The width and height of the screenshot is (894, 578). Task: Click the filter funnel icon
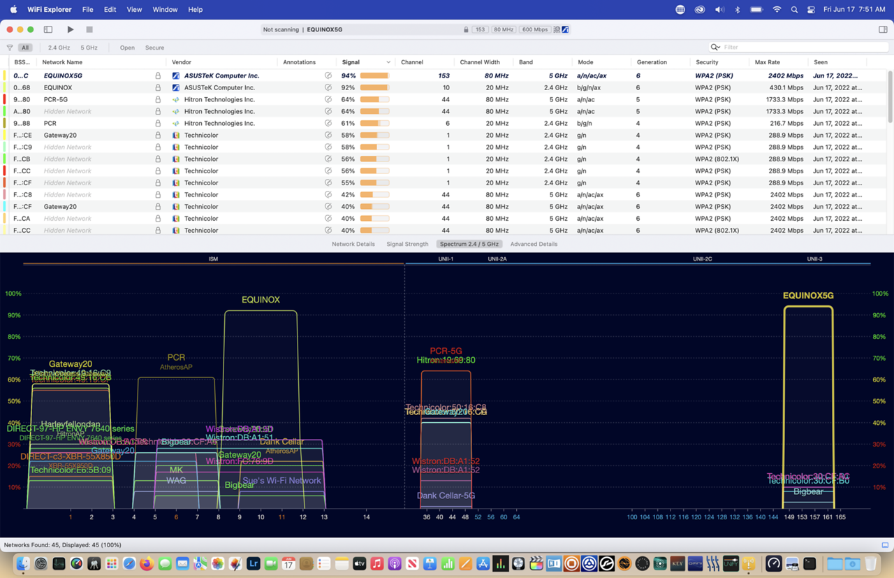point(10,48)
